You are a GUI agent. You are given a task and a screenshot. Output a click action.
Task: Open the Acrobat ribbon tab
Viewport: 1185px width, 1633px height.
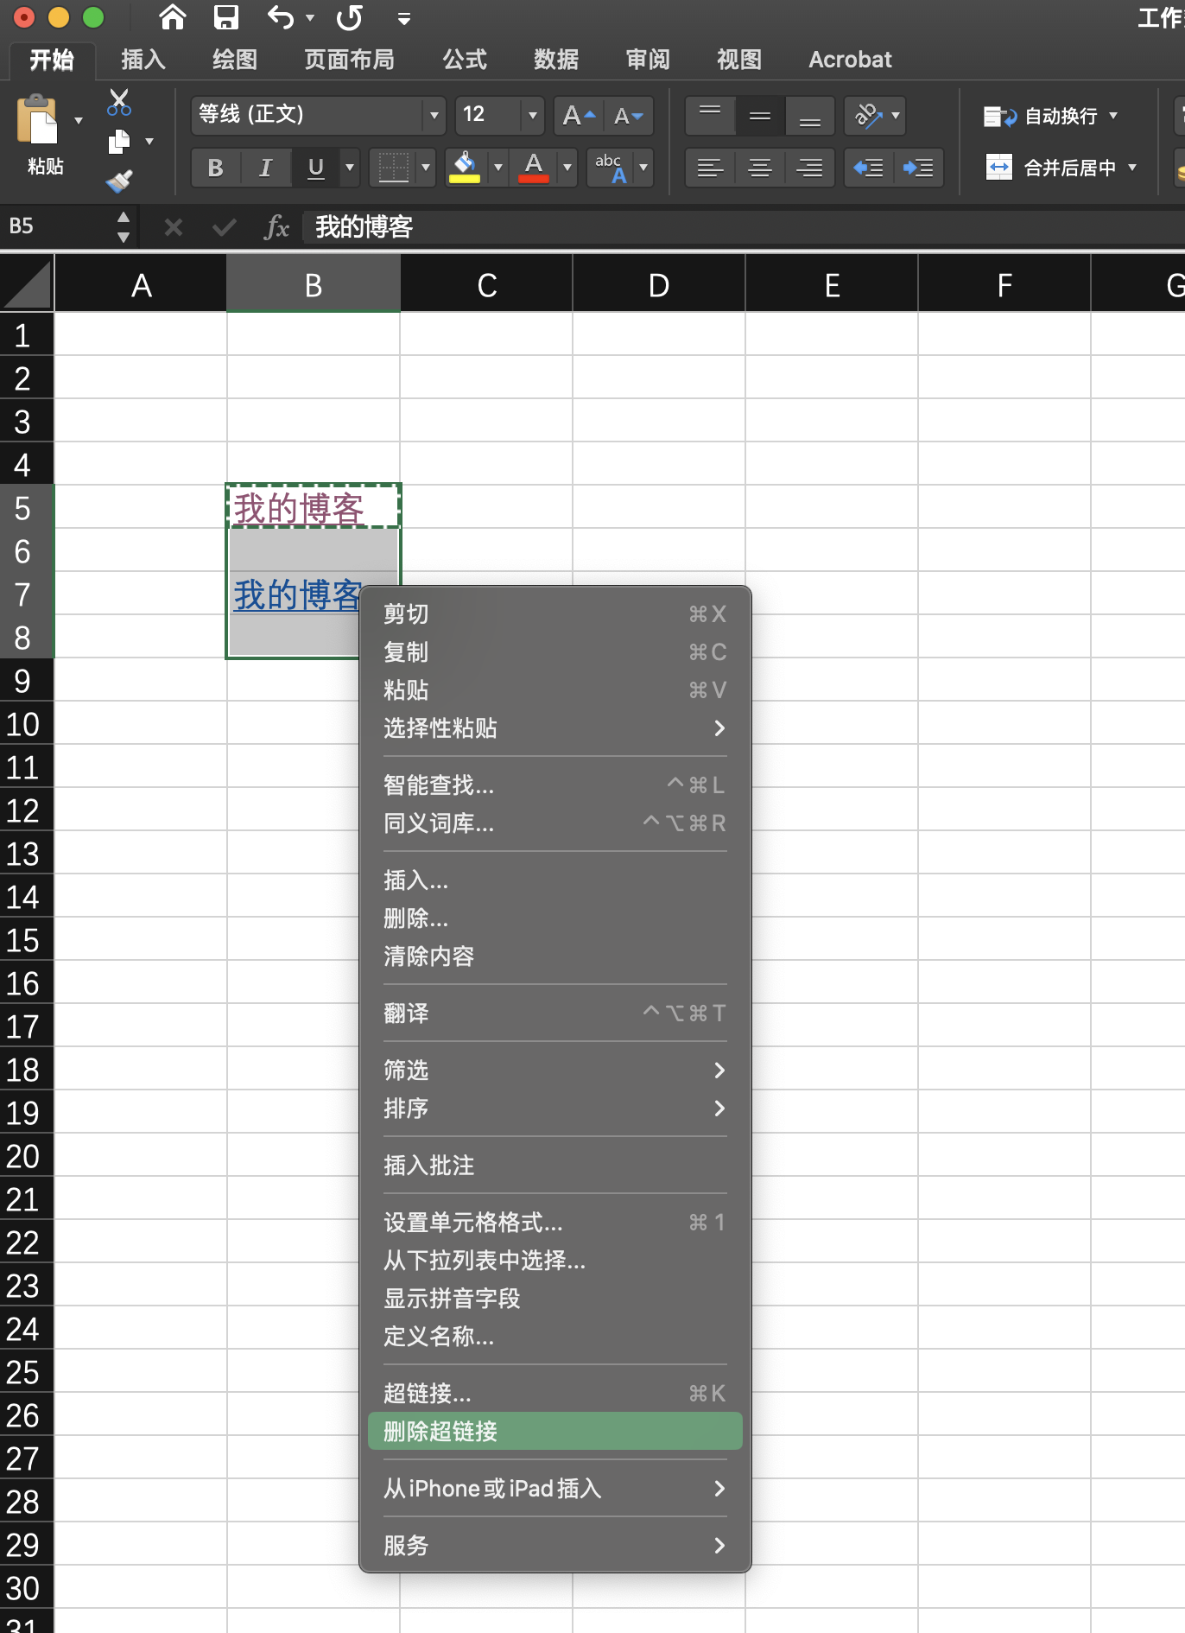point(850,60)
